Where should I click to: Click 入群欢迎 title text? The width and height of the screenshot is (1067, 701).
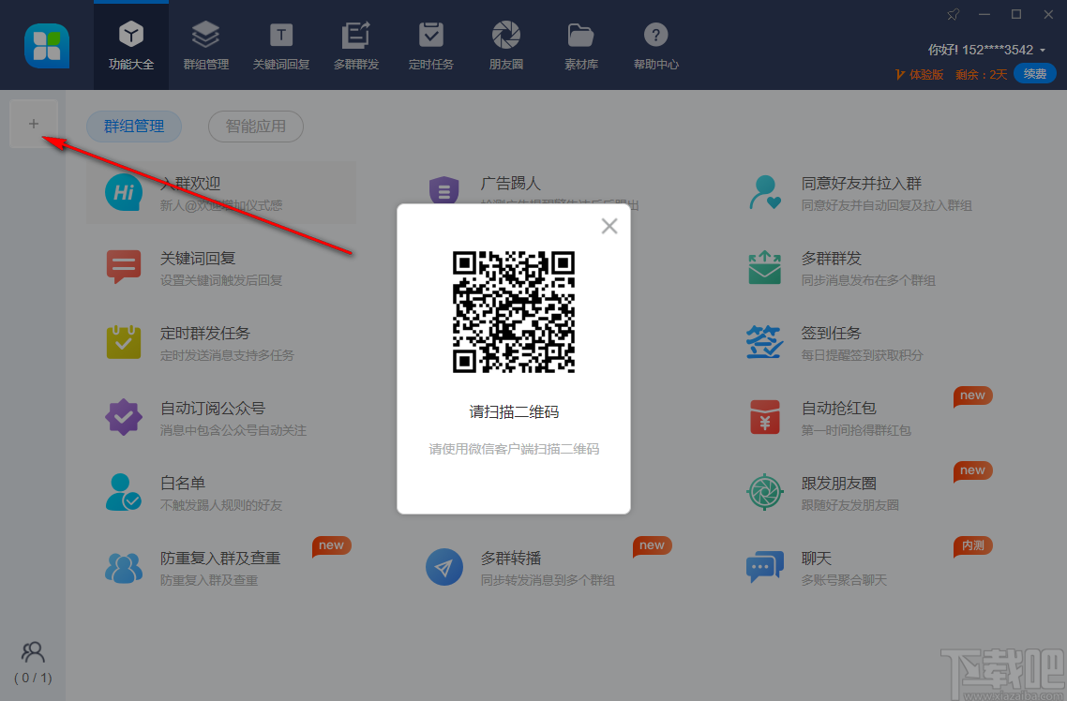189,184
